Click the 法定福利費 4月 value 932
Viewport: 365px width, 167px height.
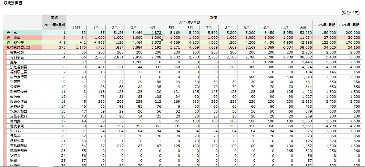tap(153, 67)
